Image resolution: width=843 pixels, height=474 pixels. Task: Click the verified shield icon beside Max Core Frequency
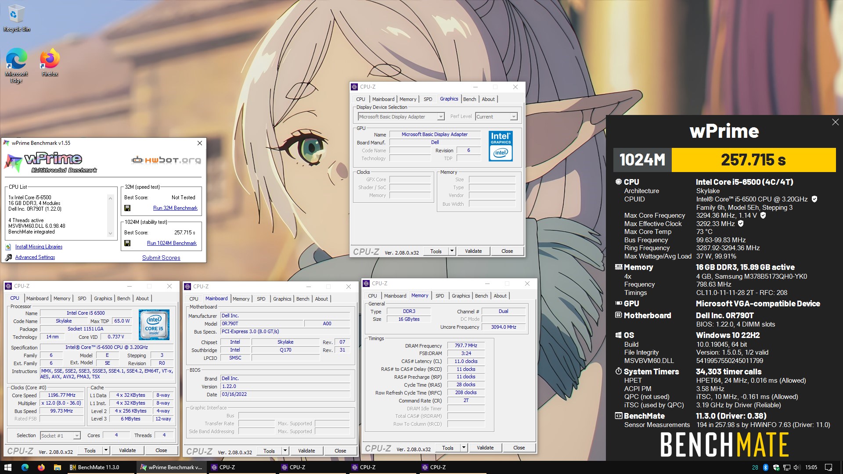coord(763,215)
